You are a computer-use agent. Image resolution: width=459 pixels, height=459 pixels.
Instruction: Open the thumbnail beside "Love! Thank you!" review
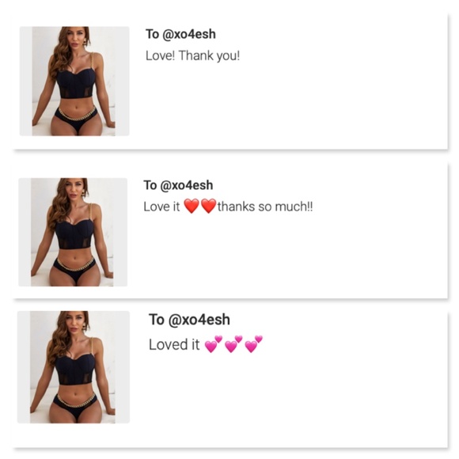74,81
